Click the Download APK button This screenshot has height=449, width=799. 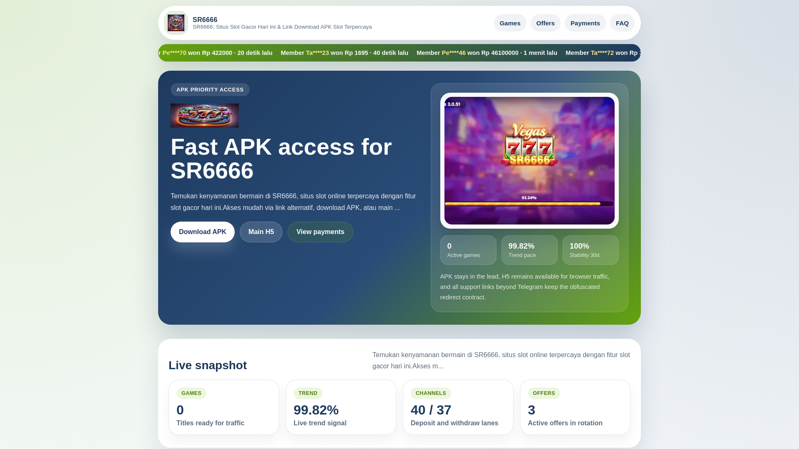click(x=203, y=232)
